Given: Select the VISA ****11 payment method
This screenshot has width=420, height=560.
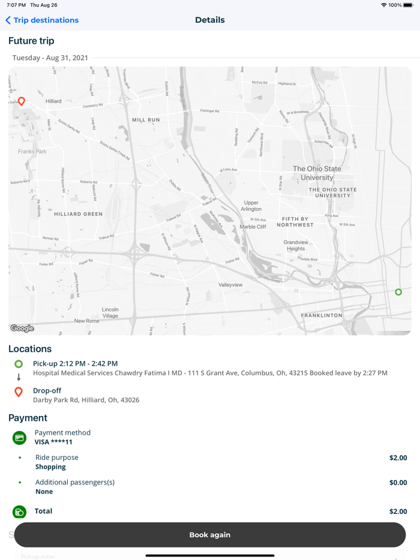Looking at the screenshot, I should point(53,442).
